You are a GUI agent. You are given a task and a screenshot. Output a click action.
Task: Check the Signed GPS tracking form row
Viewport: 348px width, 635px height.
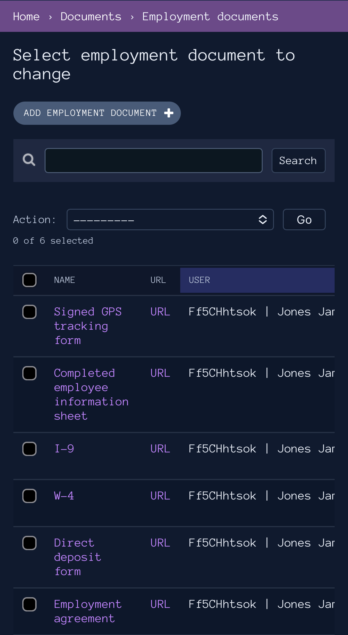[x=29, y=312]
